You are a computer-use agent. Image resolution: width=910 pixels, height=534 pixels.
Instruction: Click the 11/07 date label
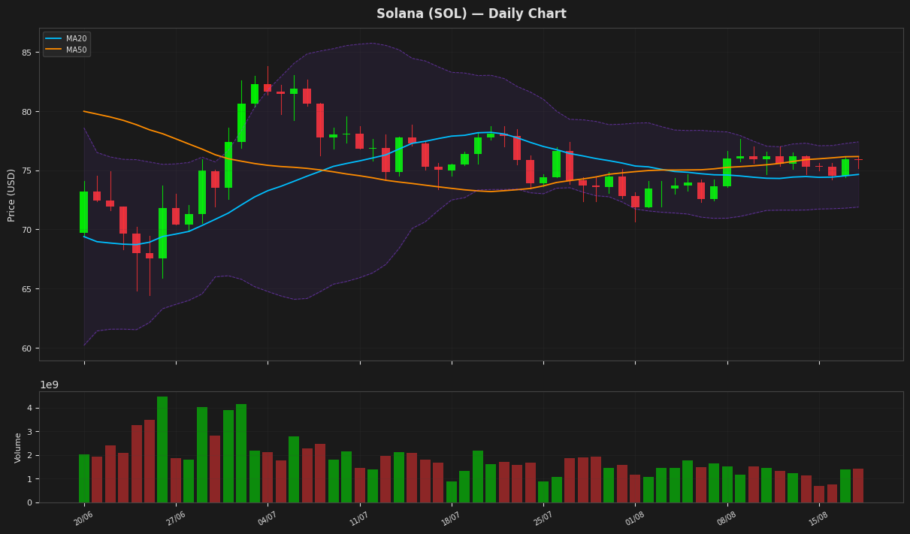pyautogui.click(x=359, y=519)
